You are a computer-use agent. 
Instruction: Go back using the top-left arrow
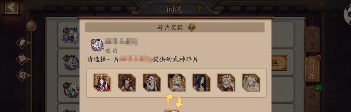click(x=11, y=7)
